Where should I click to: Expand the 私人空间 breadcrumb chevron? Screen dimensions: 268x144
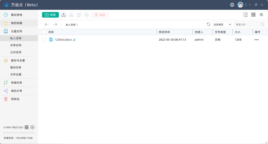click(x=77, y=25)
